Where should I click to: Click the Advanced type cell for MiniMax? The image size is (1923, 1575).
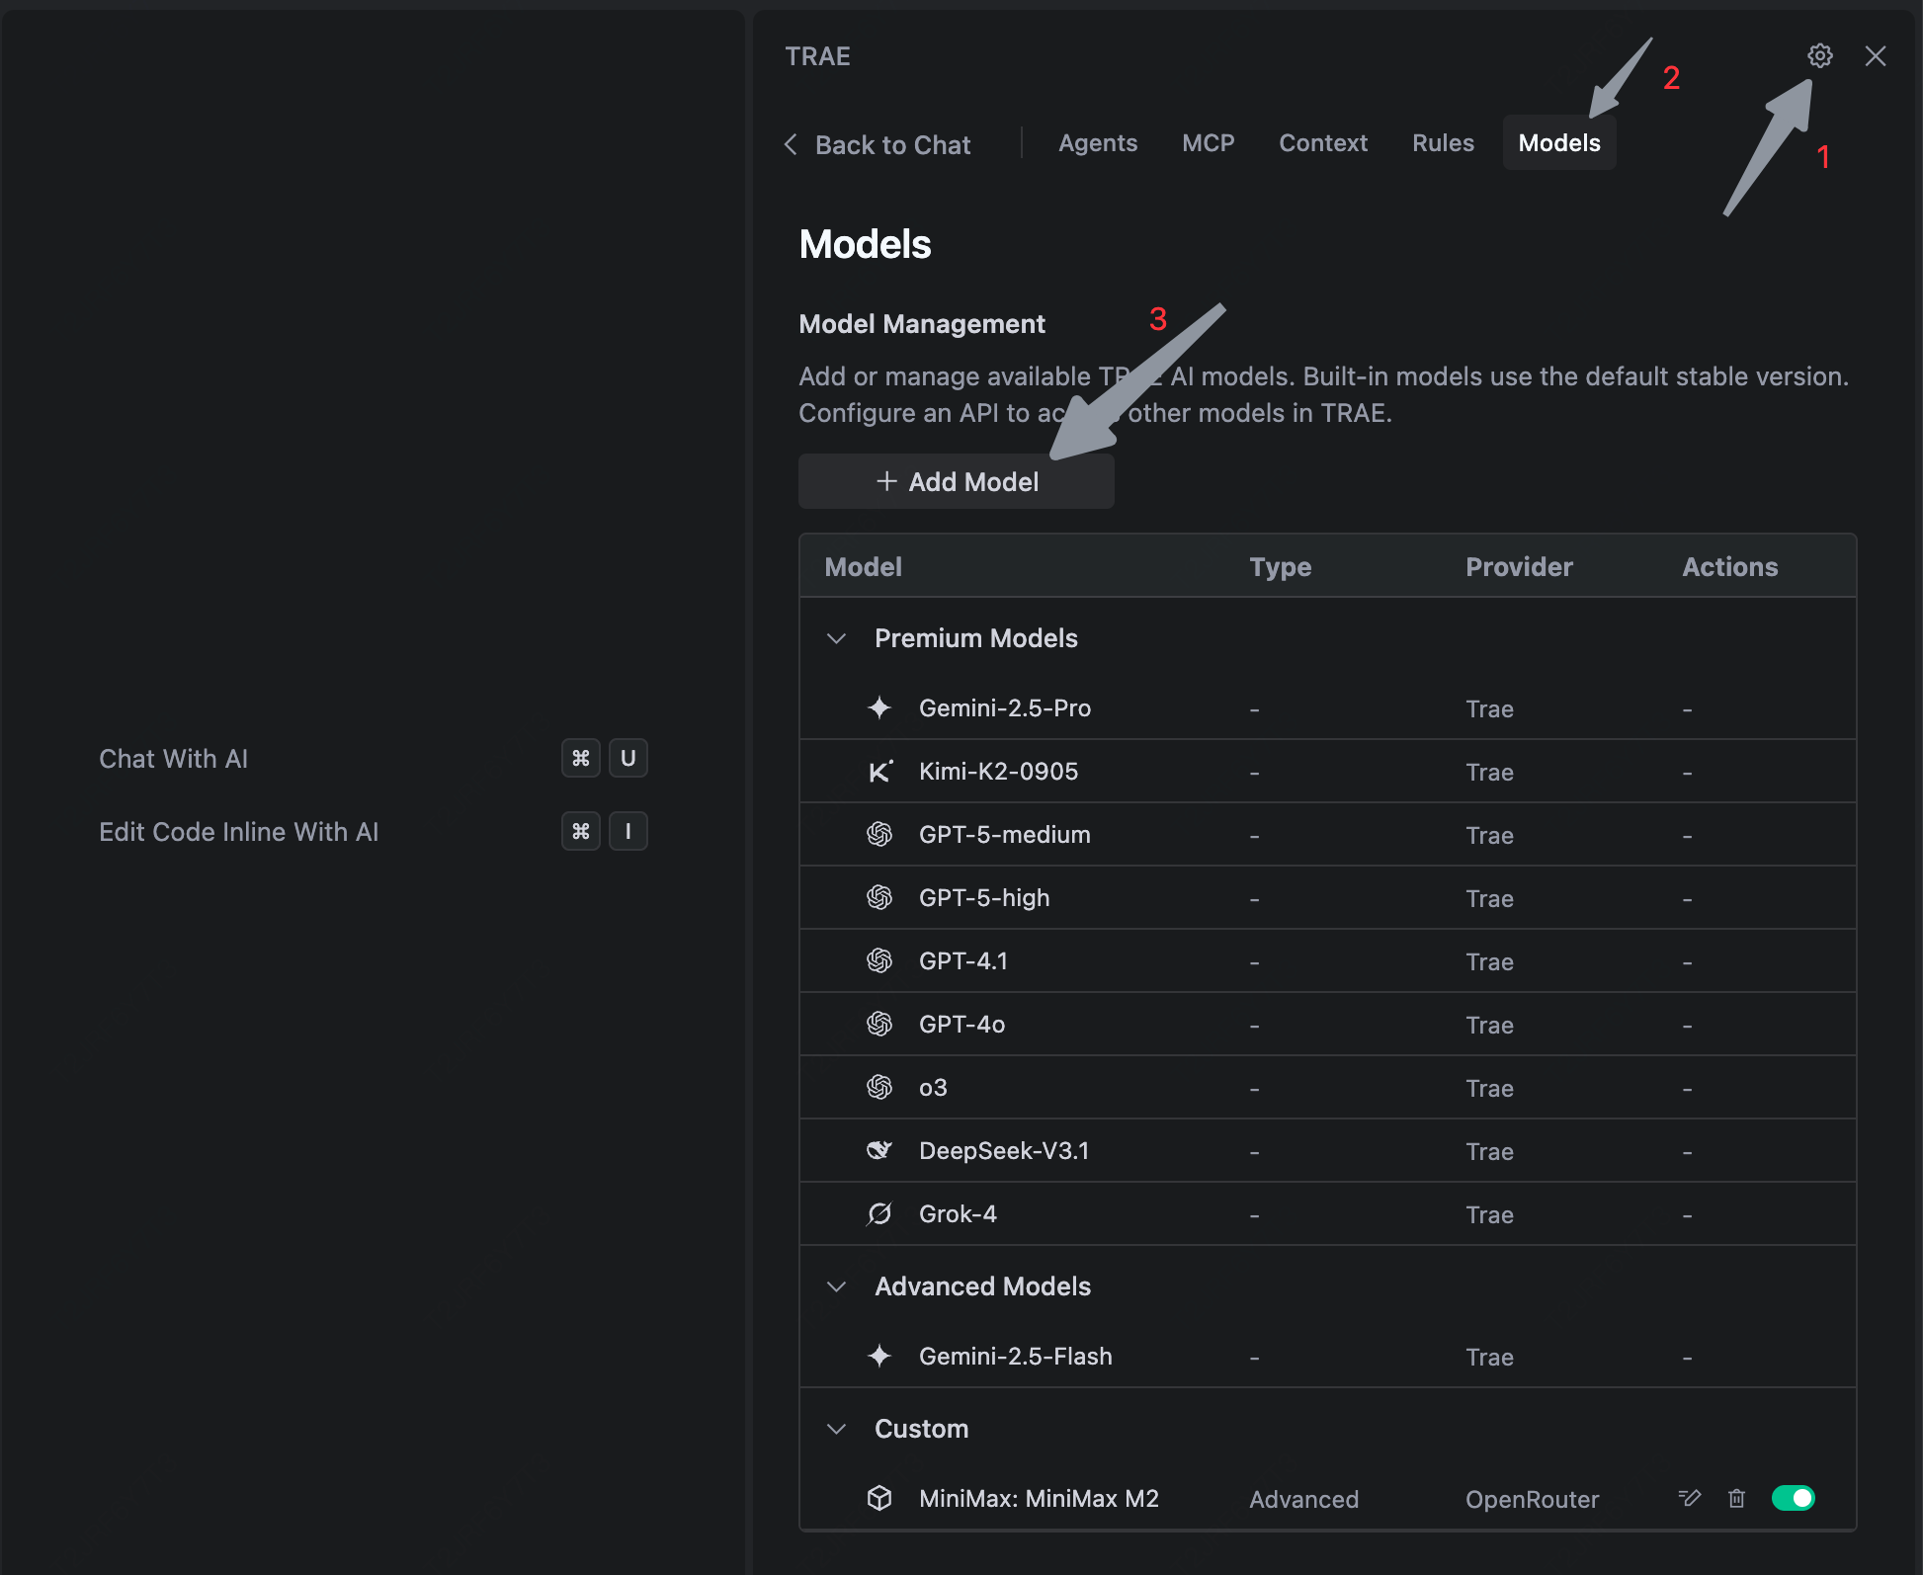(1303, 1500)
